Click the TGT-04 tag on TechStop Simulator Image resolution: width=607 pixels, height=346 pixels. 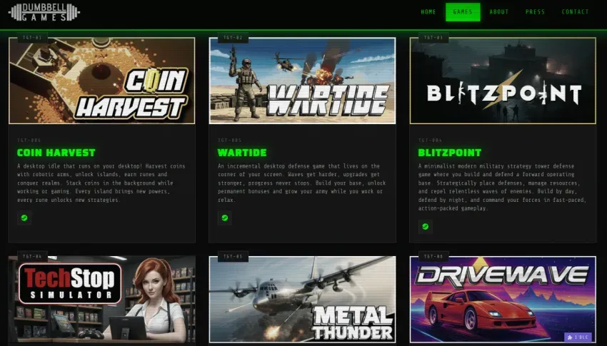pos(33,256)
